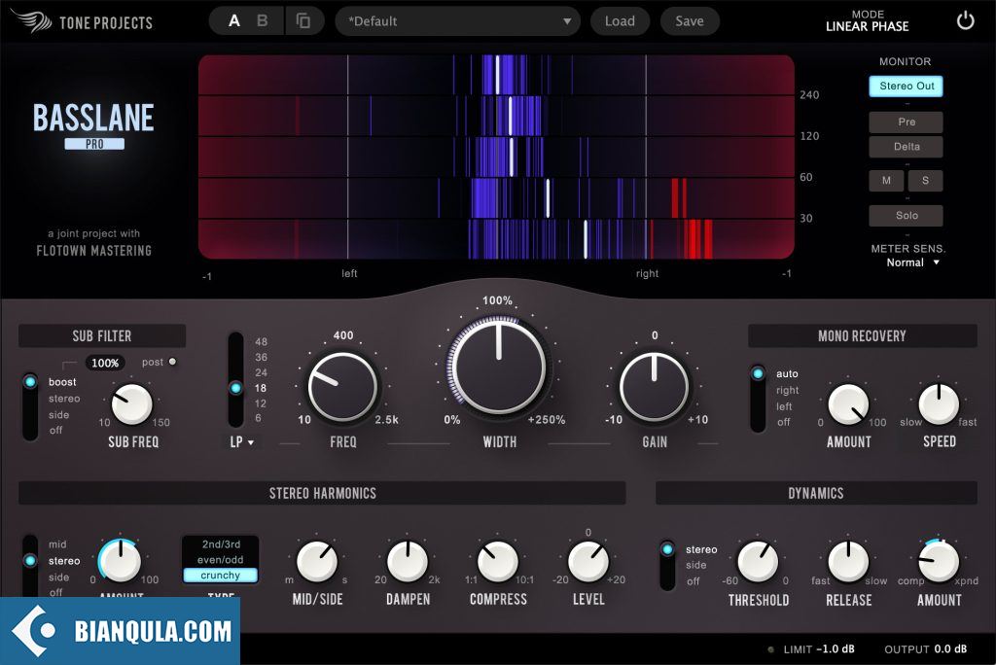
Task: Toggle the sub filter post switch
Action: [x=172, y=362]
